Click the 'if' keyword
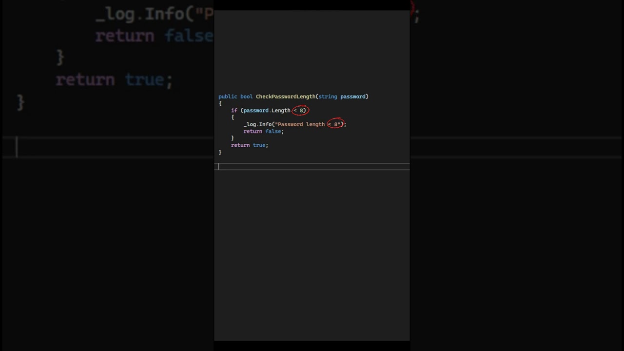The height and width of the screenshot is (351, 624). point(234,111)
